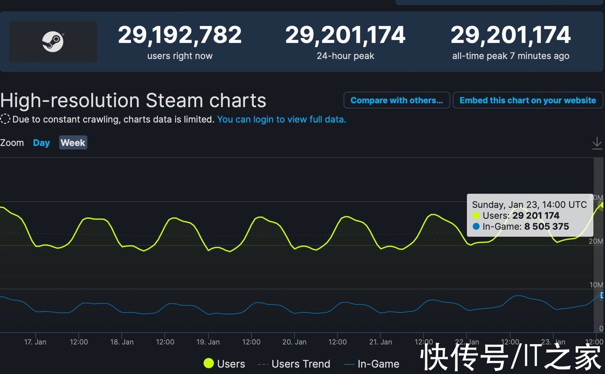
Task: Toggle the Users series in legend
Action: pos(224,364)
